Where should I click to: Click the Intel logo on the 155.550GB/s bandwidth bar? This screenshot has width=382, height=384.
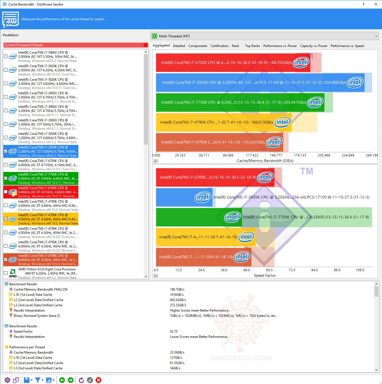coord(274,142)
